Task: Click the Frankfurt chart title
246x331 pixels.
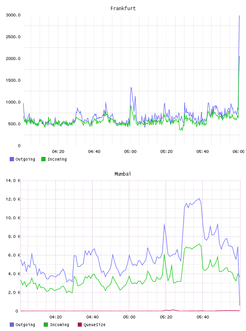Action: tap(123, 9)
